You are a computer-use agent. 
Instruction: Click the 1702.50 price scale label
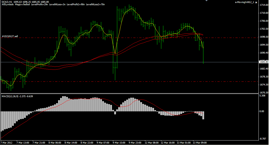264,29
